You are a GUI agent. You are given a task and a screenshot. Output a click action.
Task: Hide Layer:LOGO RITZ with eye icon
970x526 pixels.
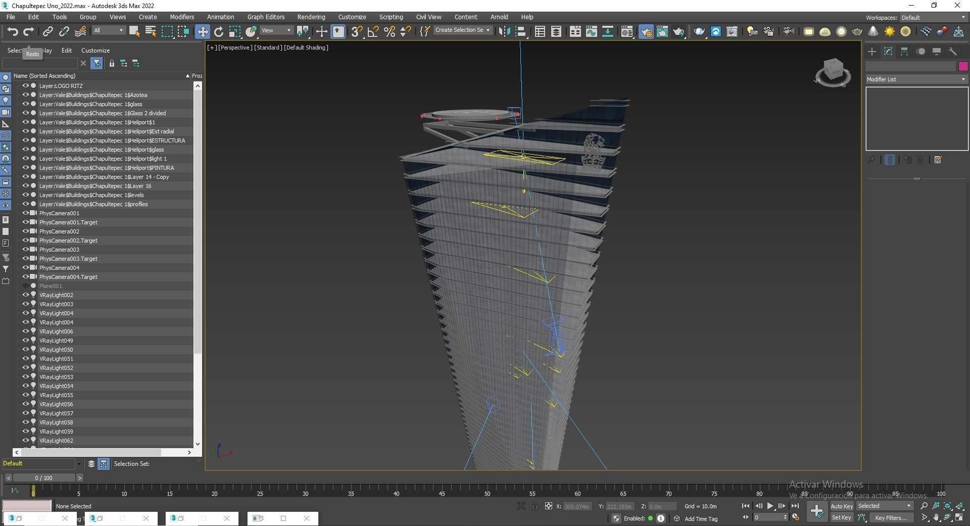point(25,86)
